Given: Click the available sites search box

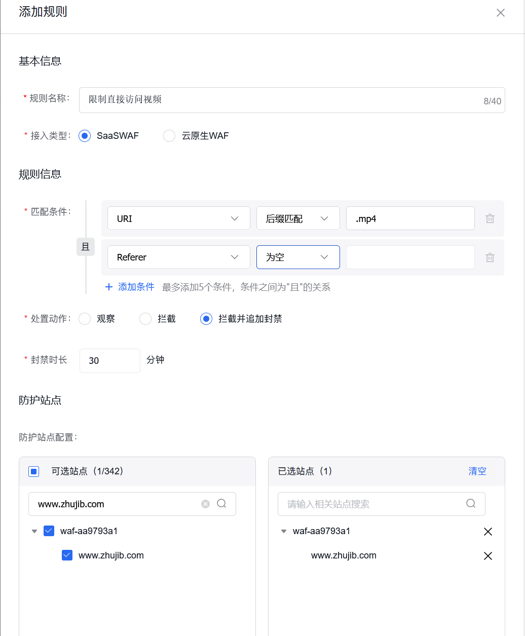Looking at the screenshot, I should coord(132,504).
